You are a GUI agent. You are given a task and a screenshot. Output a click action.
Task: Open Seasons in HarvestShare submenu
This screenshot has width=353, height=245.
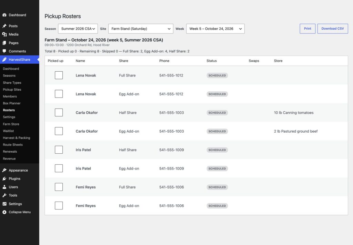click(9, 75)
